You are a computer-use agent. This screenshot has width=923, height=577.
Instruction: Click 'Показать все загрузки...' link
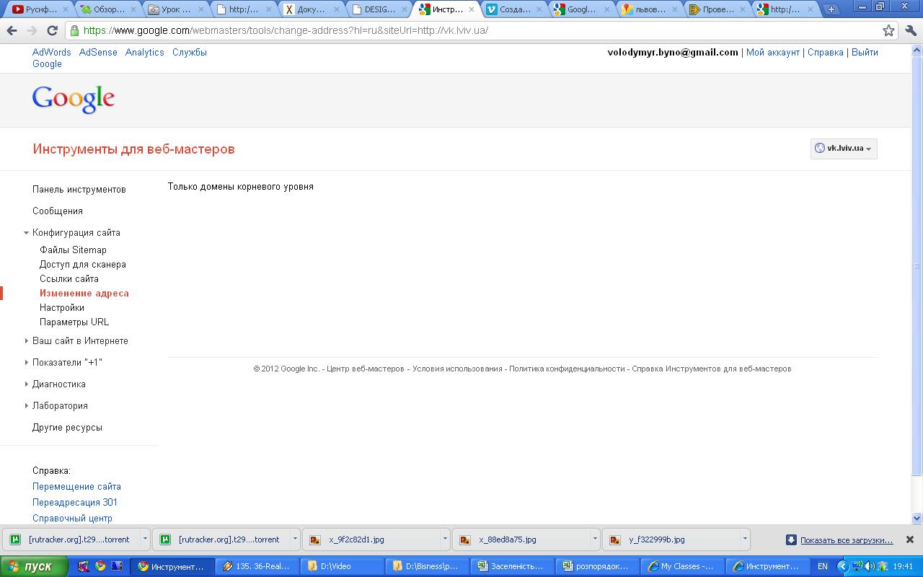847,539
